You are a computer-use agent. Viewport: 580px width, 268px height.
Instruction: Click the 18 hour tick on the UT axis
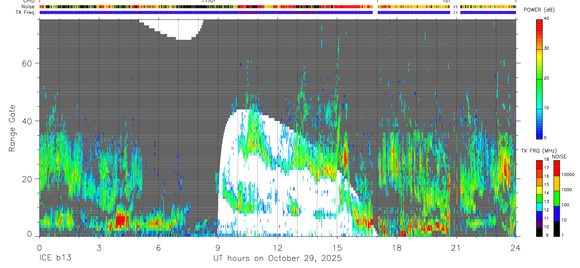coord(396,247)
